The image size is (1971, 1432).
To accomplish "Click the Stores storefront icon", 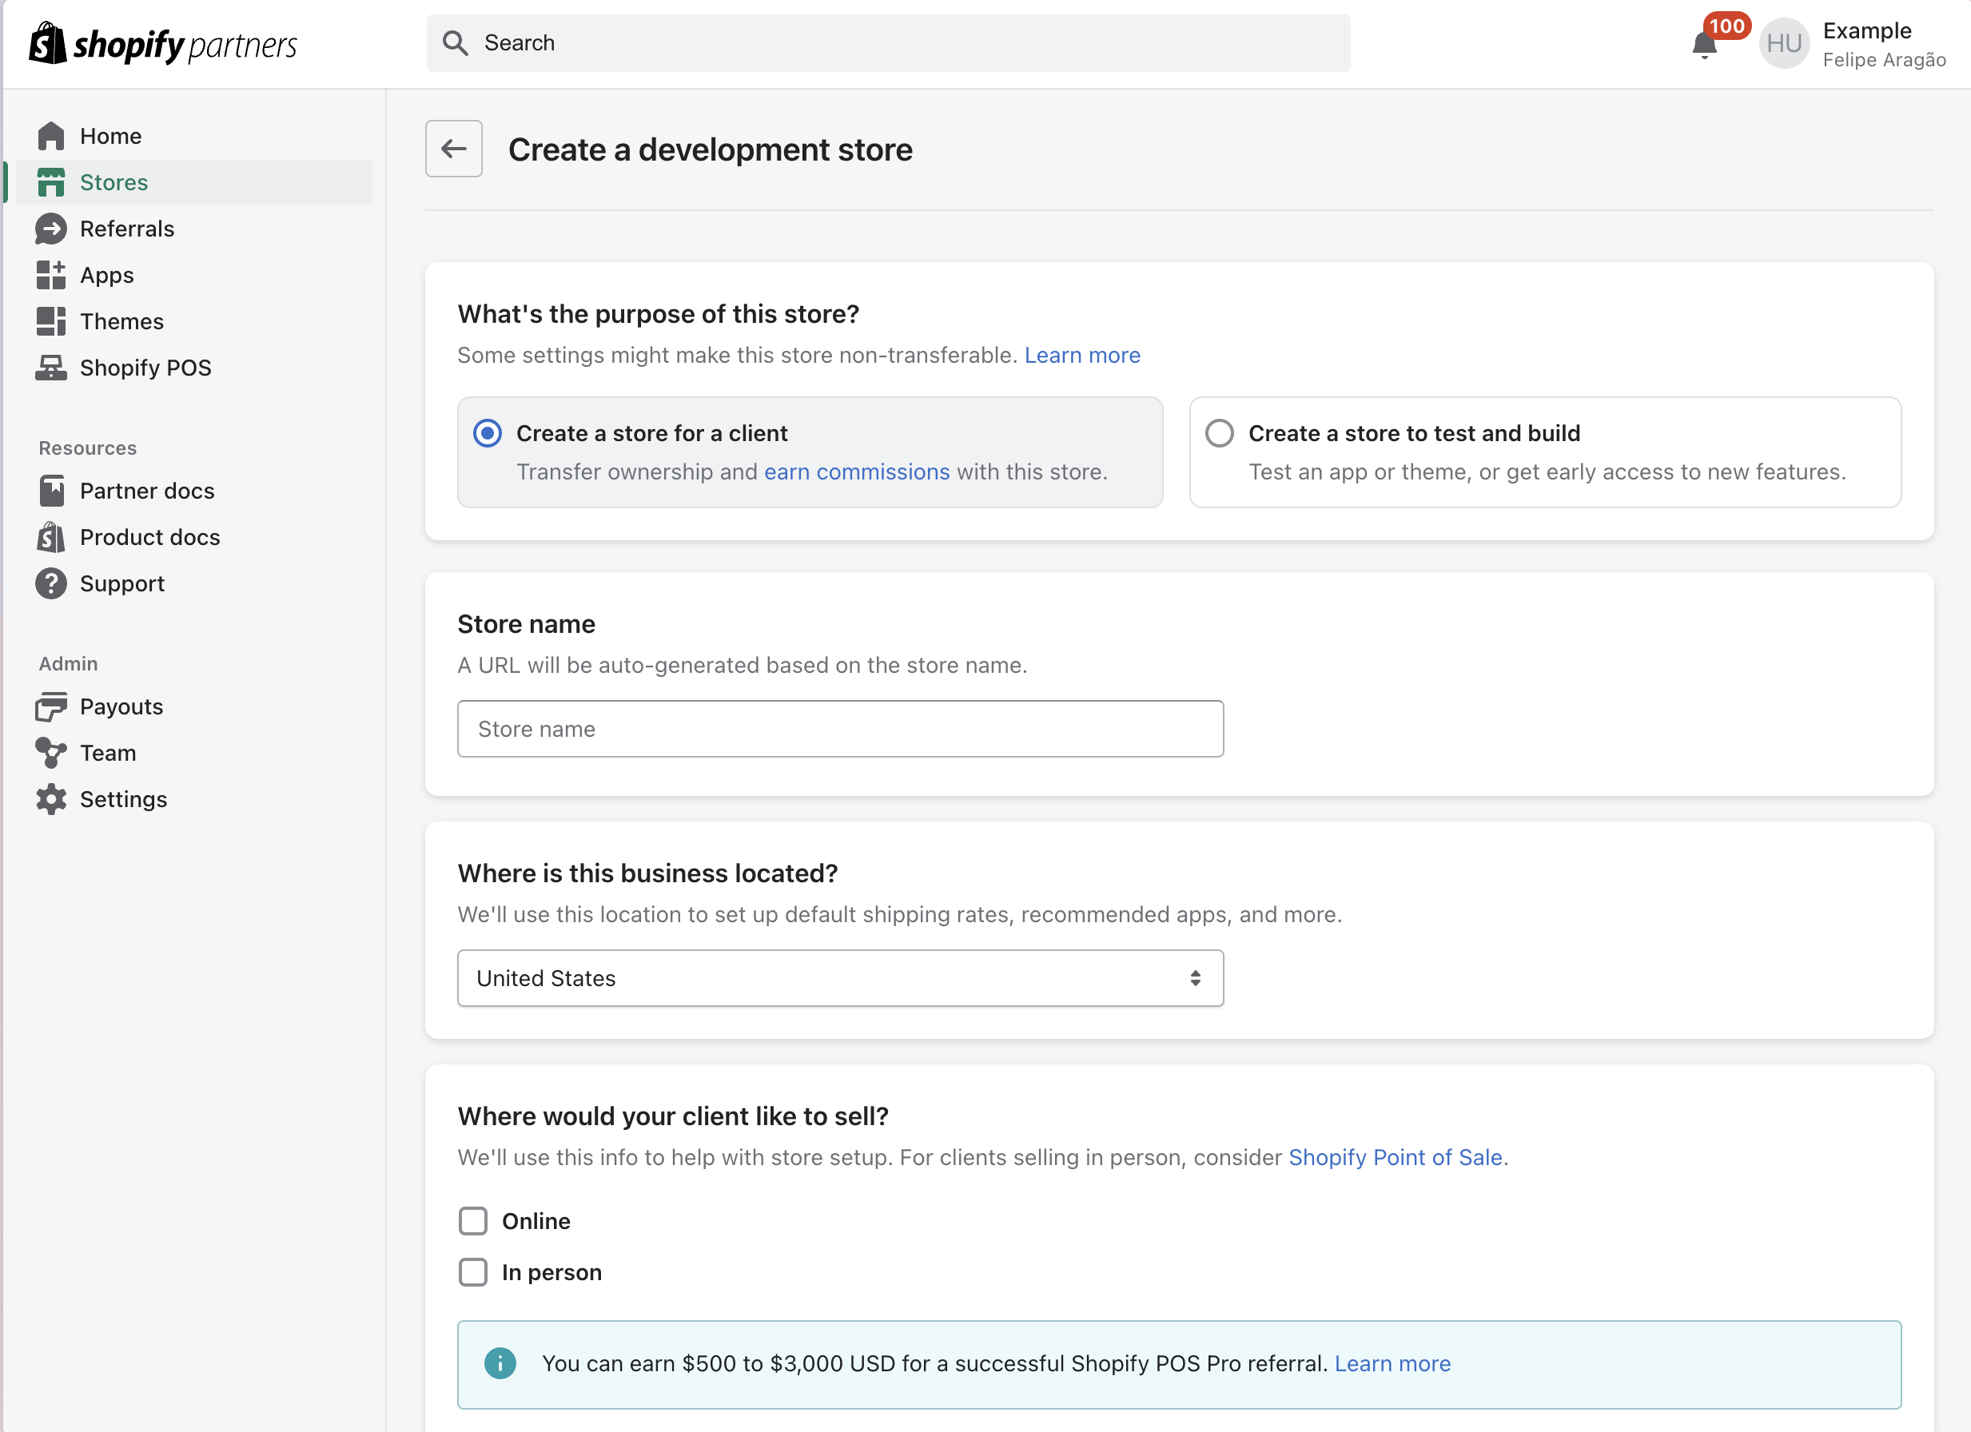I will 50,182.
